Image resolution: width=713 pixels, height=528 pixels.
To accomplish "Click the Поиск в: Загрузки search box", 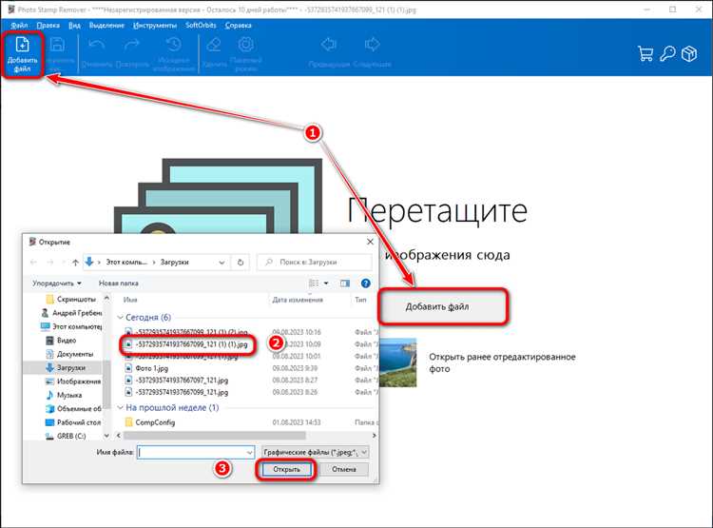I will 315,263.
